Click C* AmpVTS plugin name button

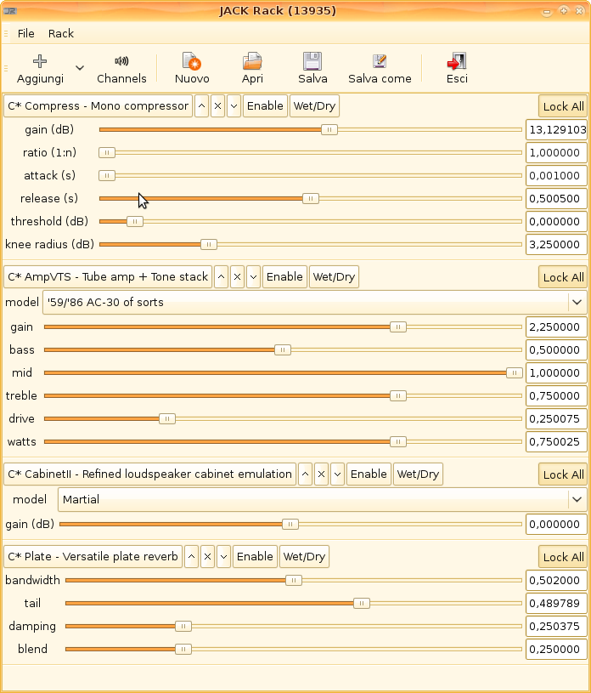[108, 277]
